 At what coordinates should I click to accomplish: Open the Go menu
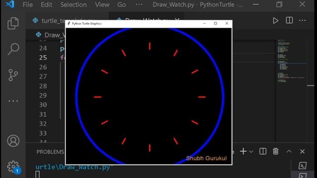[x=121, y=4]
